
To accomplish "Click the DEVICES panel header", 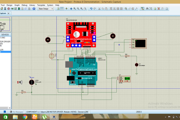I will point(5,35).
